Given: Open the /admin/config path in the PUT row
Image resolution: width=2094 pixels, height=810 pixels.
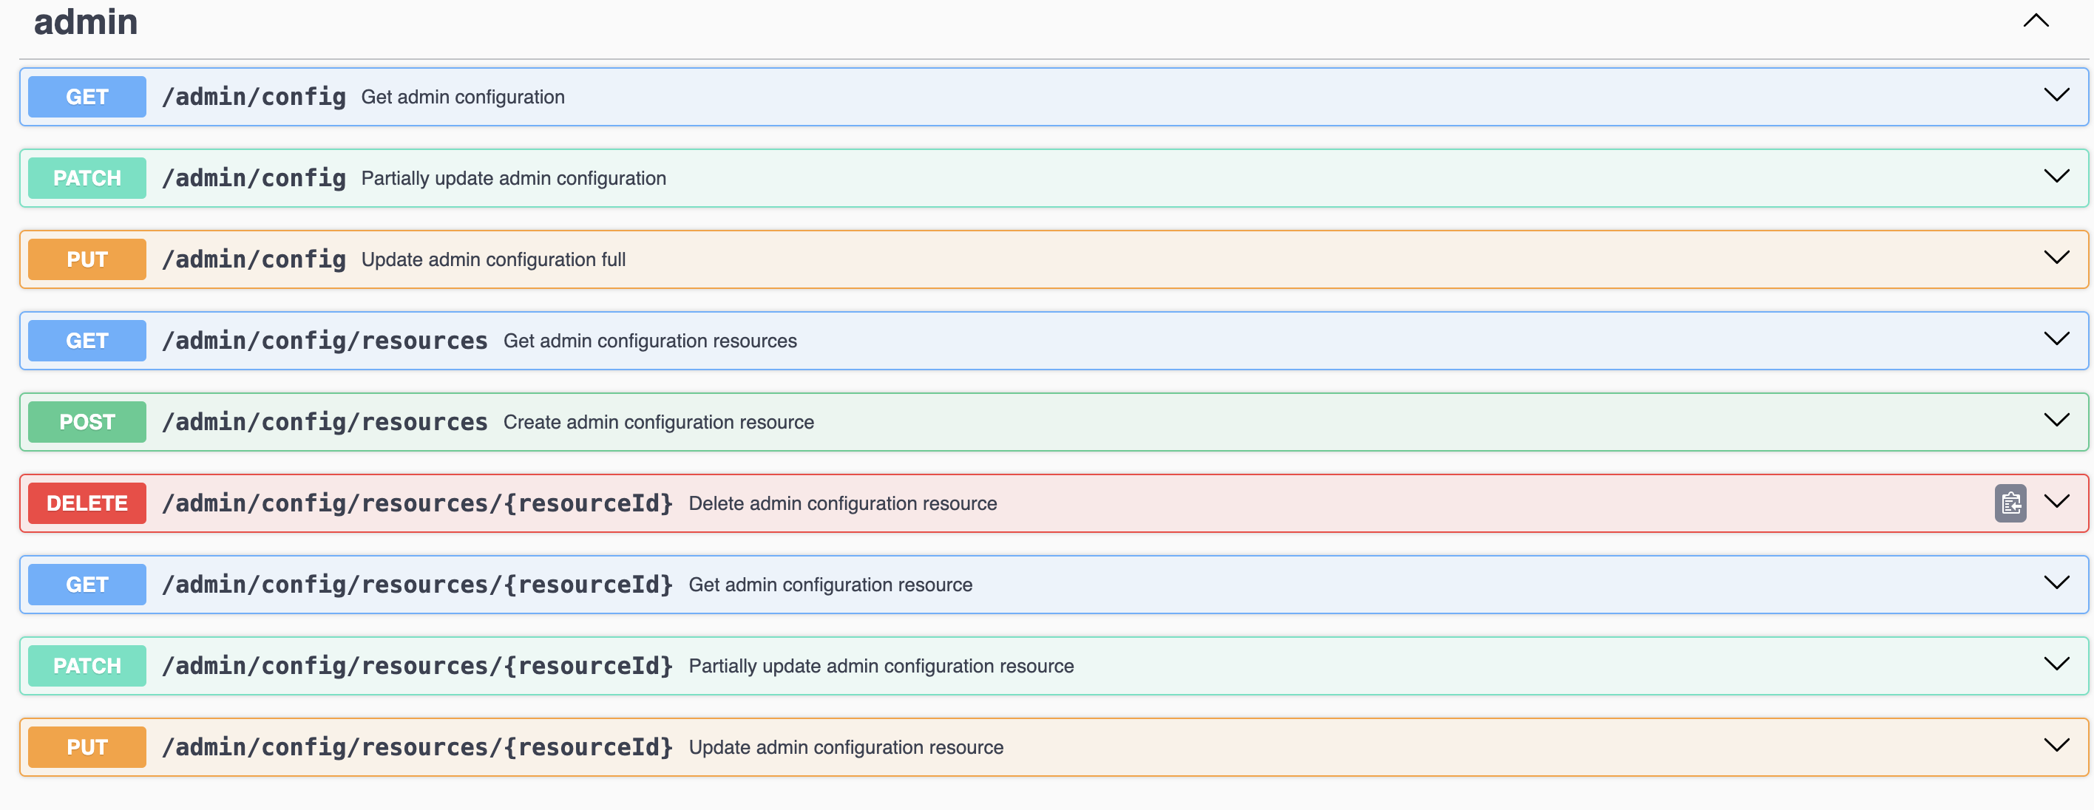Looking at the screenshot, I should tap(254, 259).
